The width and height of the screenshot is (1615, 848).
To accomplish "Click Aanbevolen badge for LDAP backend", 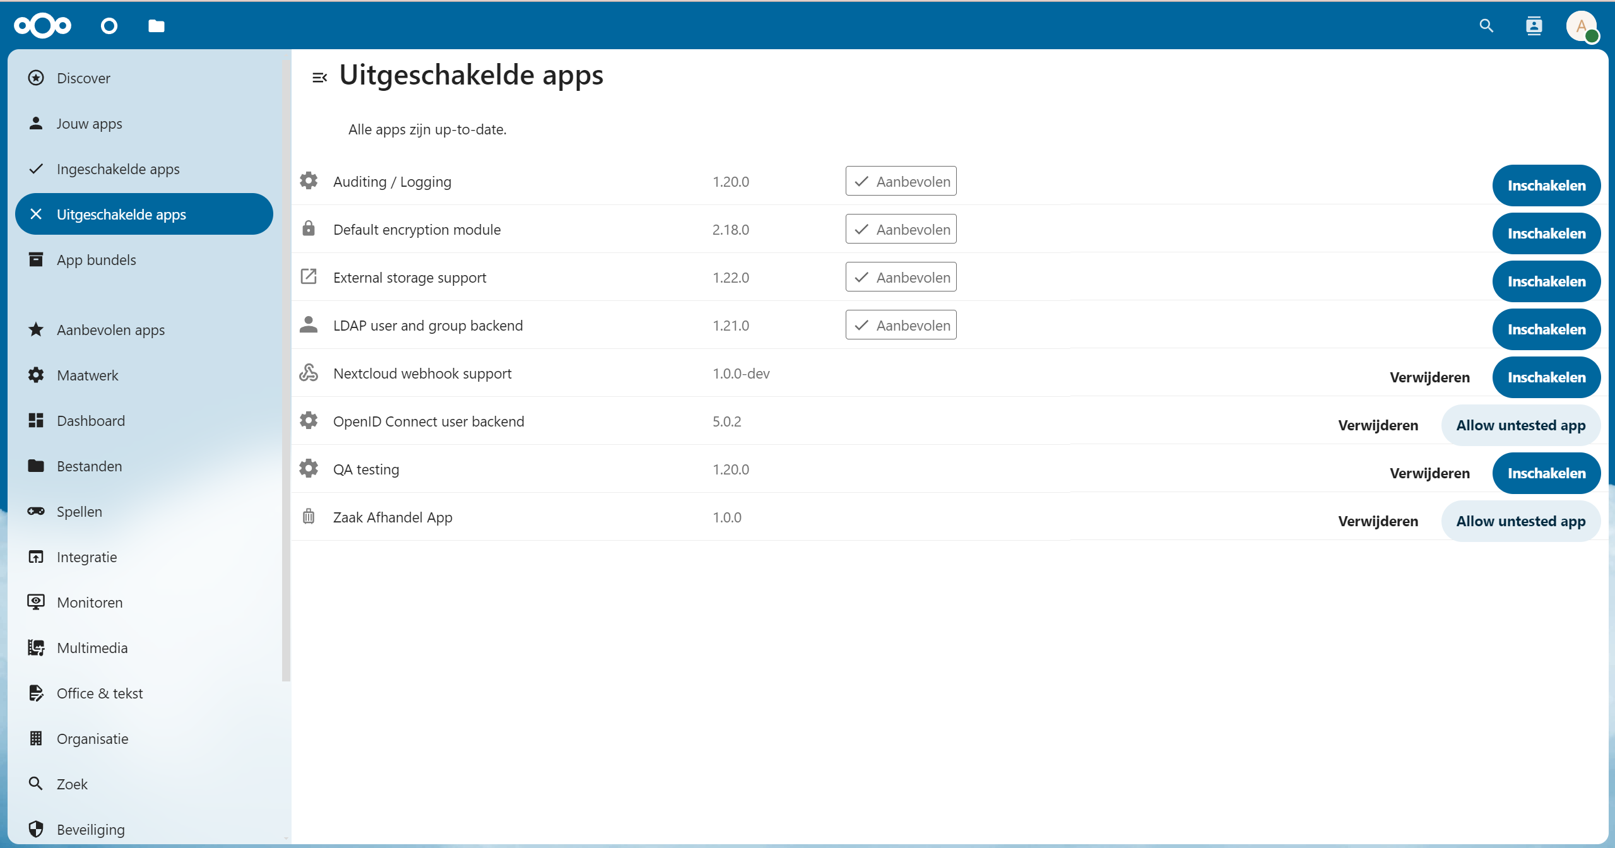I will 901,325.
